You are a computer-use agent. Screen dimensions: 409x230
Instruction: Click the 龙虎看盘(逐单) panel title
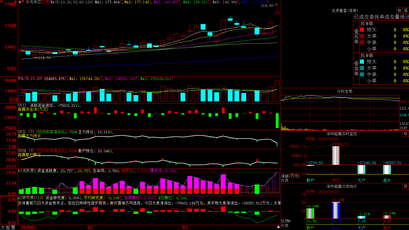point(345,10)
